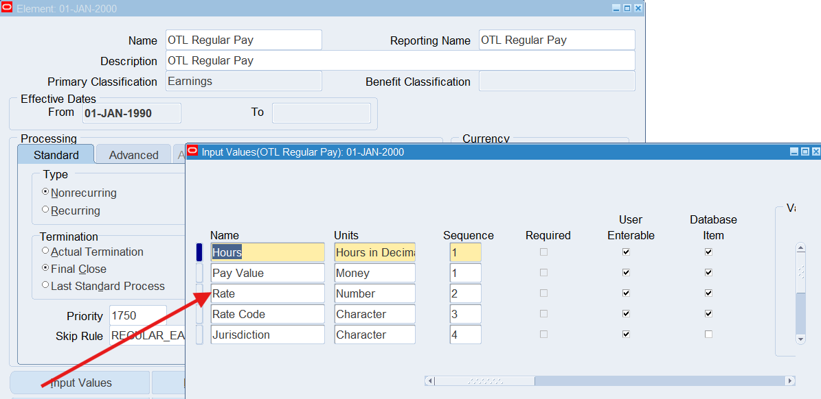The width and height of the screenshot is (821, 399).
Task: Click the Priority field showing 1750
Action: tap(136, 315)
